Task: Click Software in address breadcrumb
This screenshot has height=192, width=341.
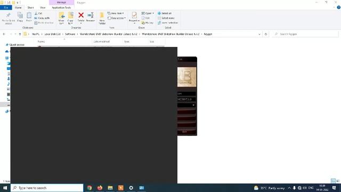Action: (70, 34)
